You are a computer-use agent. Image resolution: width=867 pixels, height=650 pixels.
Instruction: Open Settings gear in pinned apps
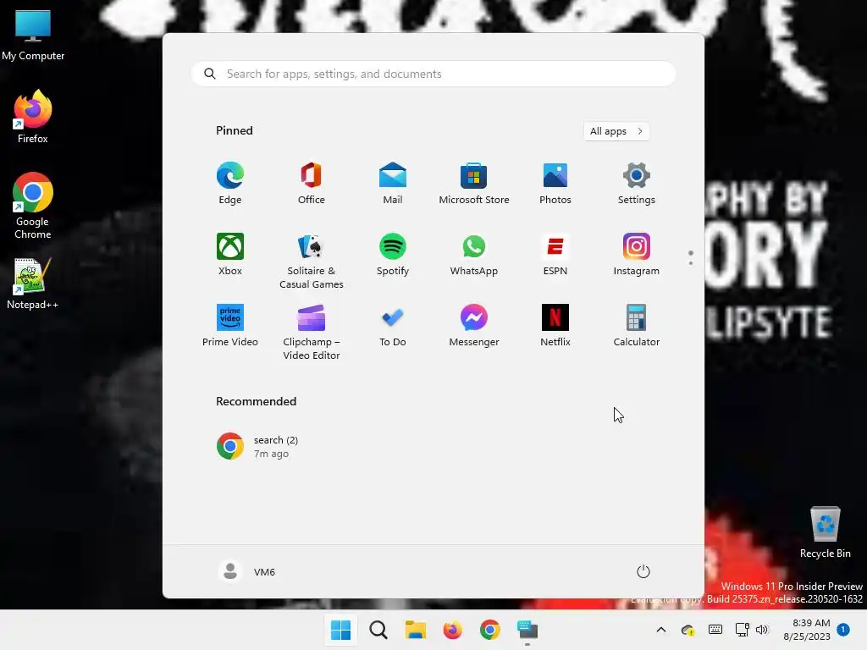coord(637,184)
